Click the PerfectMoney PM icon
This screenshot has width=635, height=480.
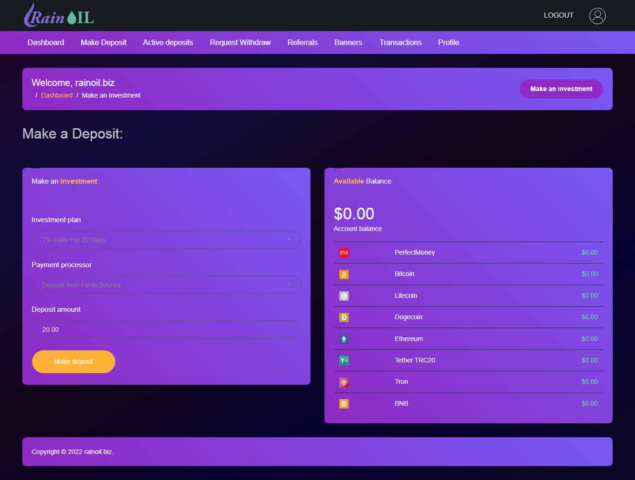pos(344,253)
